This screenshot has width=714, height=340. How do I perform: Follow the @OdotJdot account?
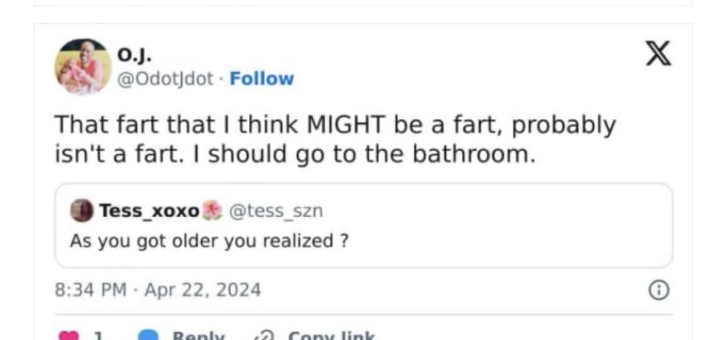[x=261, y=79]
